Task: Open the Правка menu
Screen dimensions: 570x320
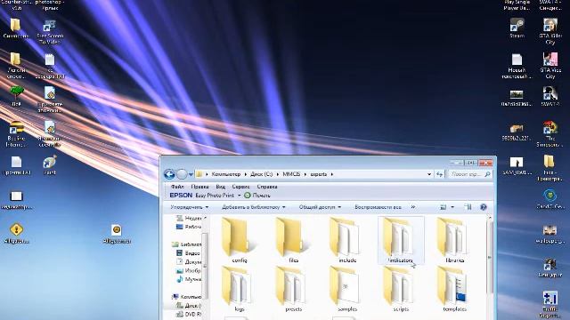Action: coord(199,187)
